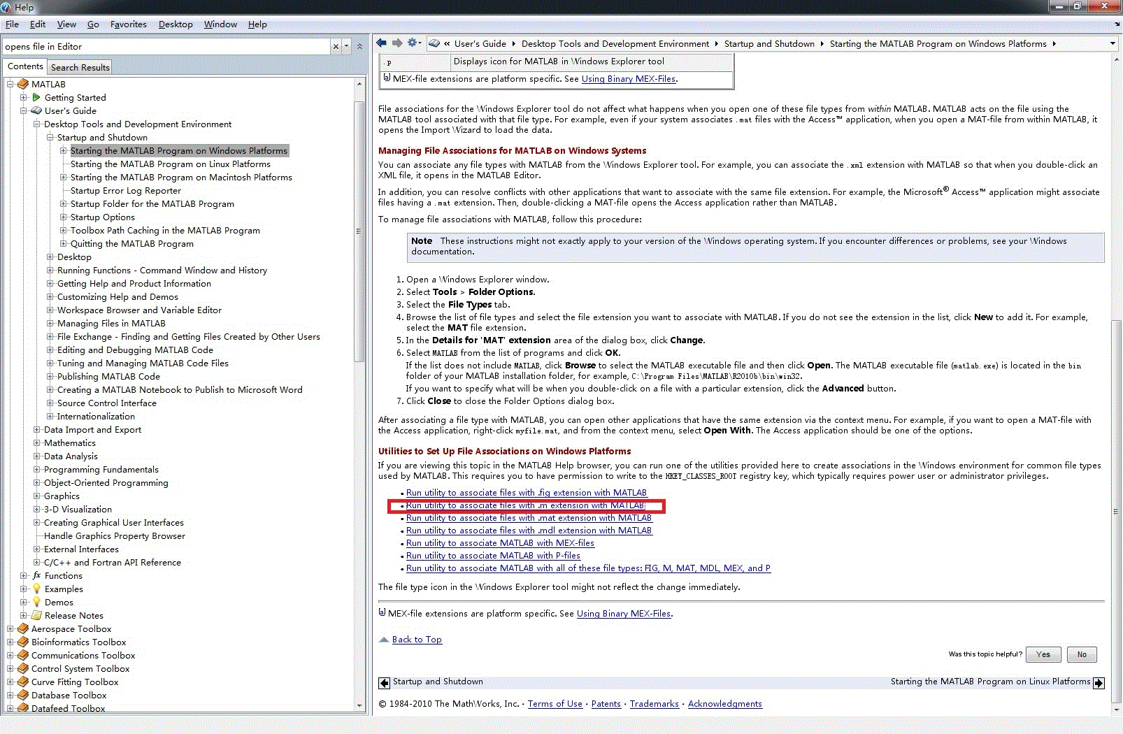
Task: Collapse the search pane with the double chevron
Action: click(359, 46)
